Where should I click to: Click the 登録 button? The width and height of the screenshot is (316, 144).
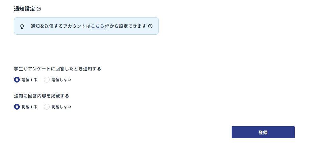tap(263, 132)
